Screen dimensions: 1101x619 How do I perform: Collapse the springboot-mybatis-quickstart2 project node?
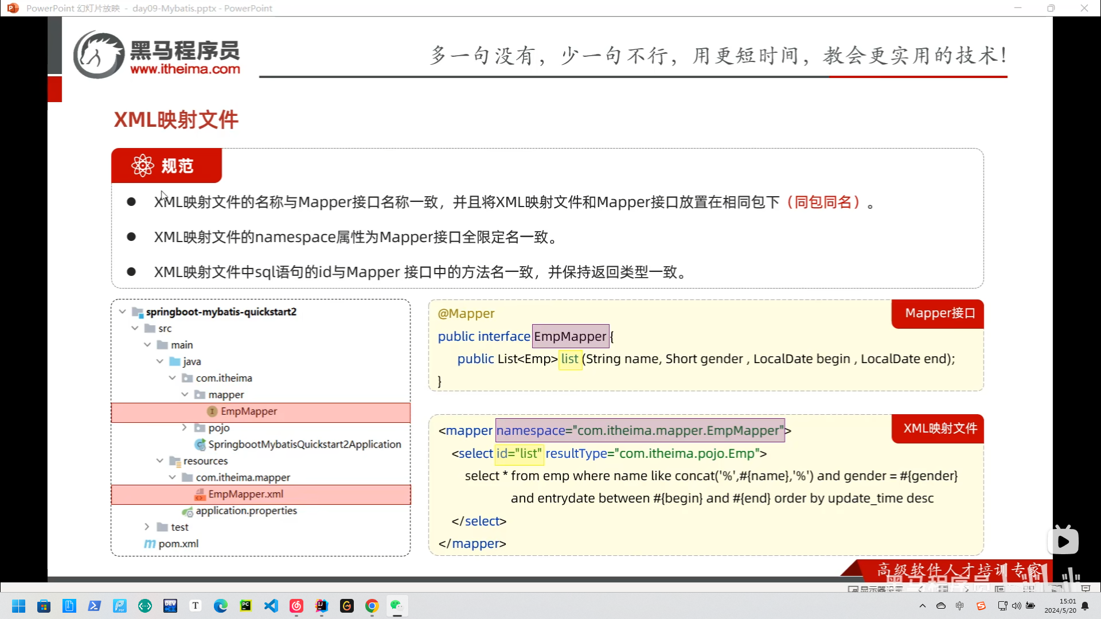[x=122, y=312]
